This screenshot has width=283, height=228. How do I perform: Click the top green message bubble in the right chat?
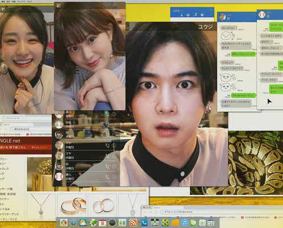point(276,27)
